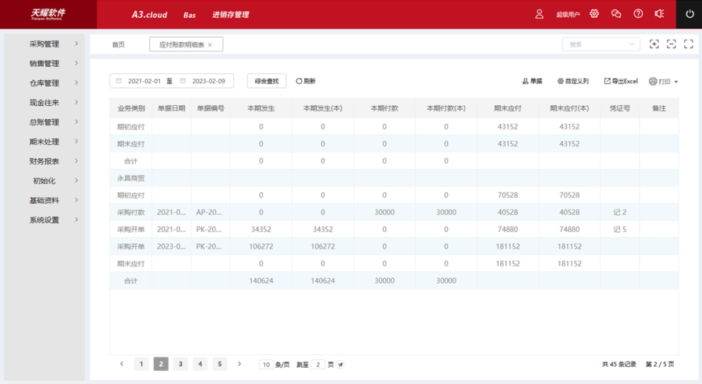
Task: Switch to the 首页 tab
Action: 118,45
